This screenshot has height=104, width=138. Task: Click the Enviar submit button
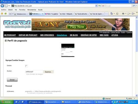[x=12, y=80]
